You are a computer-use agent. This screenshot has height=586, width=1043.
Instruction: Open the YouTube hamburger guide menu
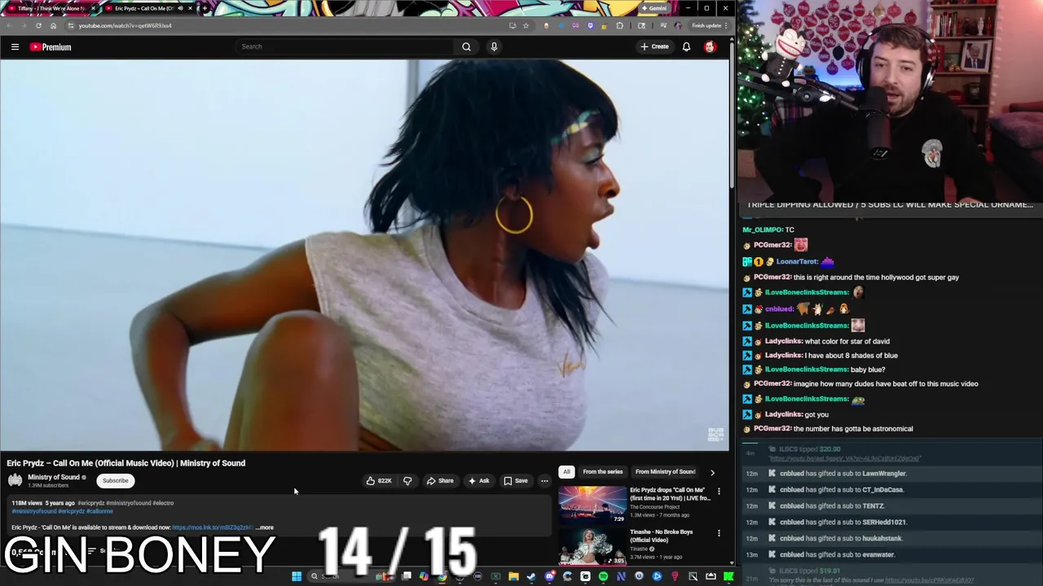[x=15, y=47]
